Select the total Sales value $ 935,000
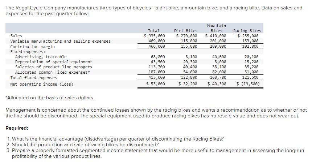This screenshot has width=316, height=164. click(x=155, y=36)
